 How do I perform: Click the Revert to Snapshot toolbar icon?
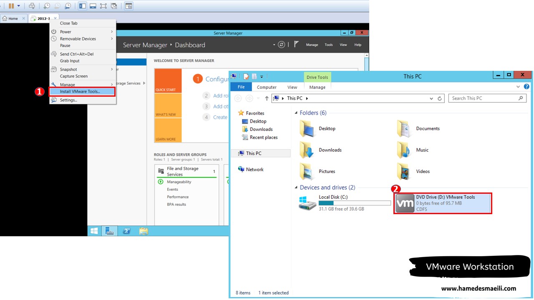(57, 6)
